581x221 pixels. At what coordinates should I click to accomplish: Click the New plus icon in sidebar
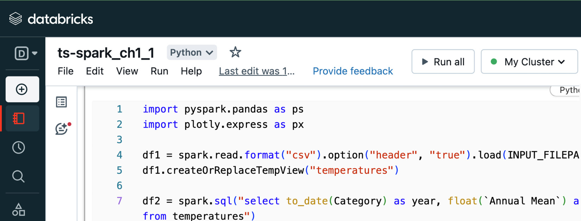22,89
